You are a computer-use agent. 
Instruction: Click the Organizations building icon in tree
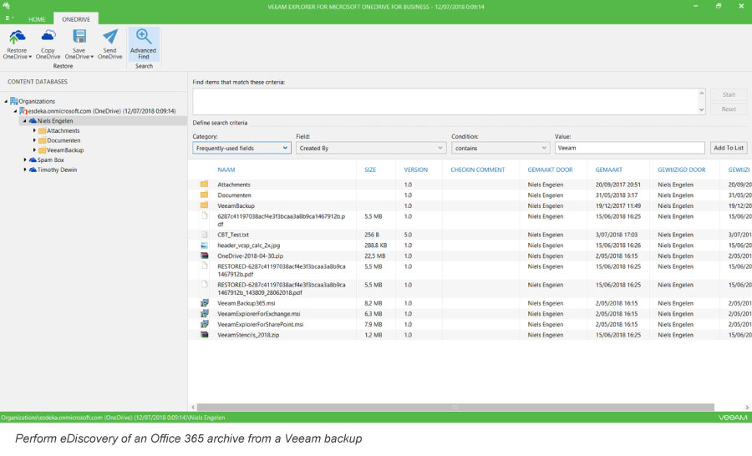(14, 101)
